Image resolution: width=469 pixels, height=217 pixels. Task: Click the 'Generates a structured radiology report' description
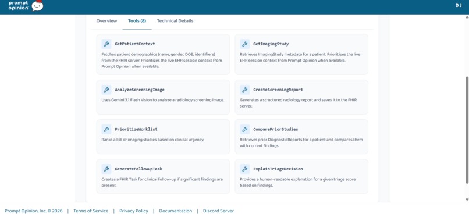(298, 103)
